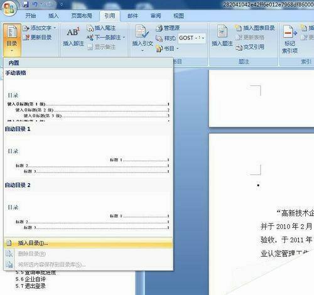
Task: Click document text “高新技术企 line
Action: (295, 213)
